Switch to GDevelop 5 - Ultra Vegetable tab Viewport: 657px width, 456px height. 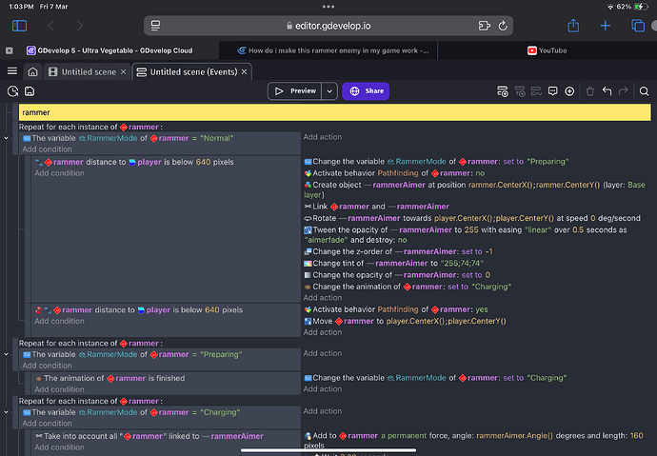[x=109, y=50]
